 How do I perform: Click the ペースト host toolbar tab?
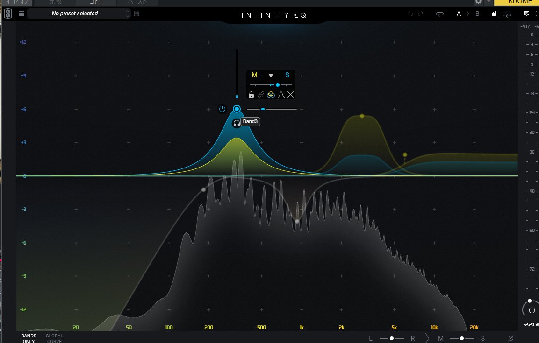(137, 2)
